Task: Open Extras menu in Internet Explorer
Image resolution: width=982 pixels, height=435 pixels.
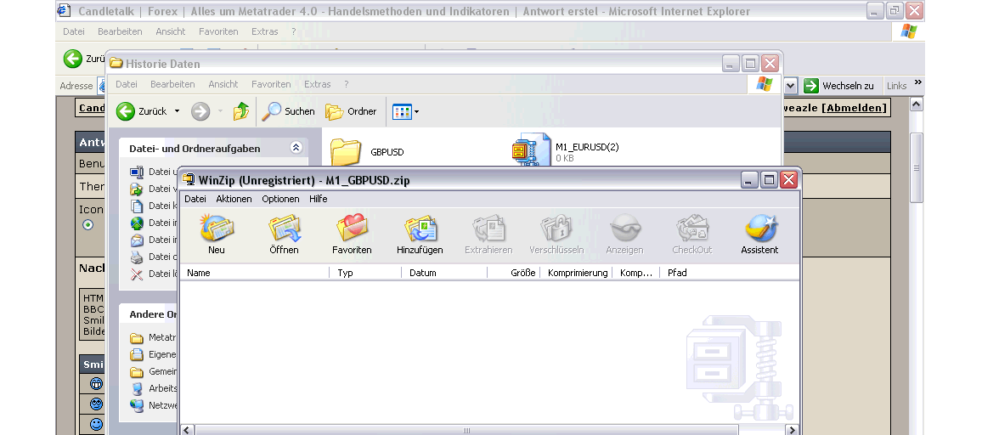Action: click(x=265, y=31)
